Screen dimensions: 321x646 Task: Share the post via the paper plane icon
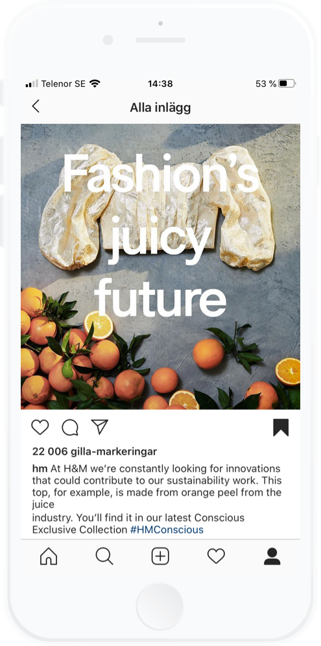click(100, 427)
